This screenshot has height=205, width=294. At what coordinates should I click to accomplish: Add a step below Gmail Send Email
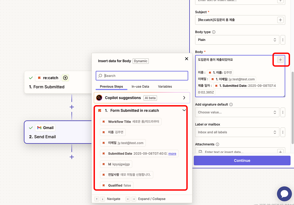[72, 157]
